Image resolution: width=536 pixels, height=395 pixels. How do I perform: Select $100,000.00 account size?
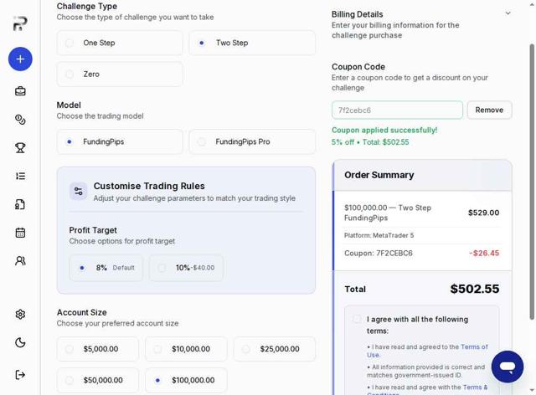186,380
